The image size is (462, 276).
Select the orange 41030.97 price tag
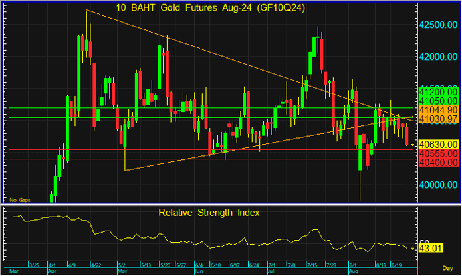437,118
